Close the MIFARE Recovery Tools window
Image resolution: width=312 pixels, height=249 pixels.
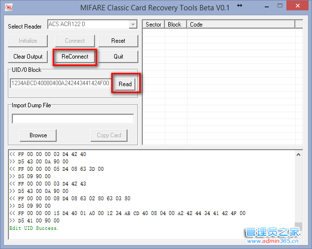pyautogui.click(x=297, y=5)
